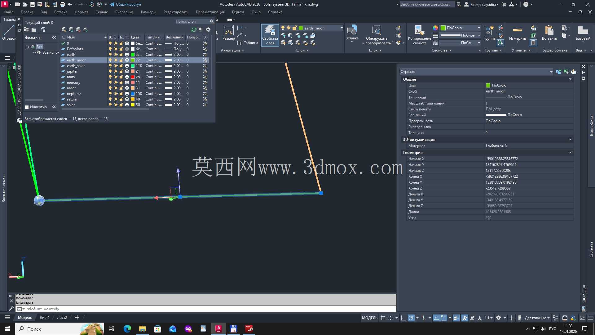Click the Таблица table button
The width and height of the screenshot is (595, 335).
click(248, 43)
